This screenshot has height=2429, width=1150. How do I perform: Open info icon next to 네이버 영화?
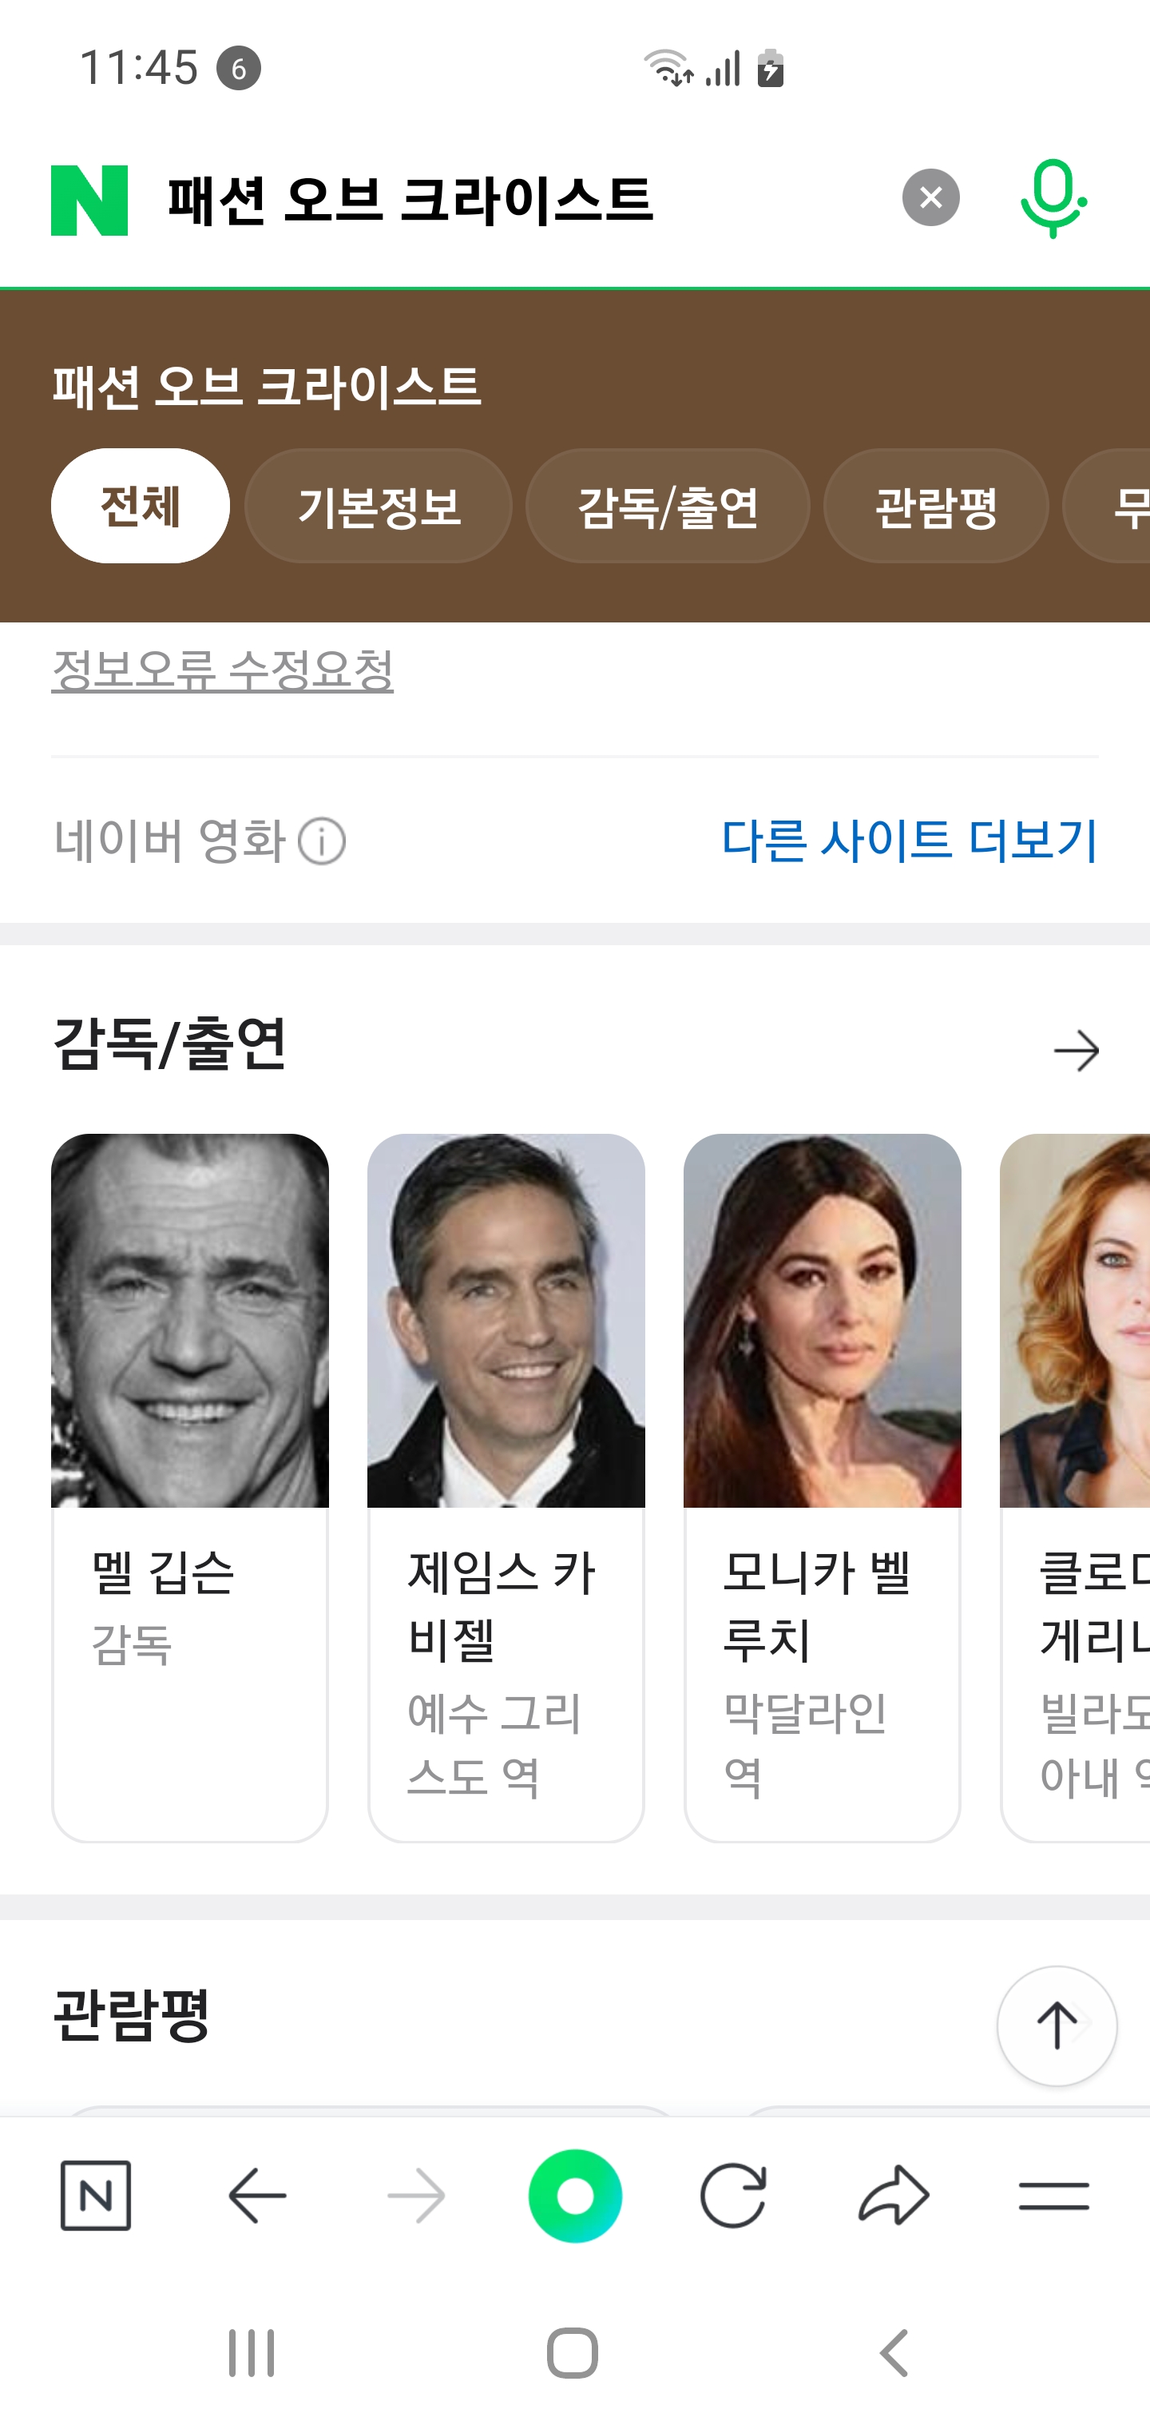(x=321, y=841)
